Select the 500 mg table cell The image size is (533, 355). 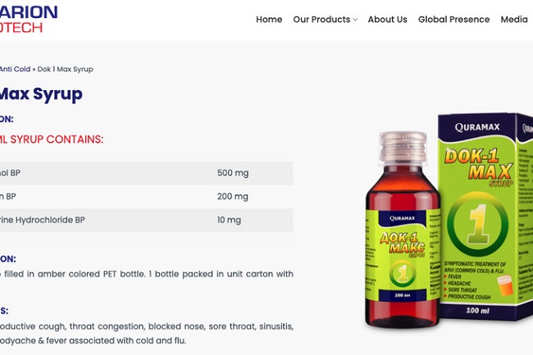[x=233, y=173]
